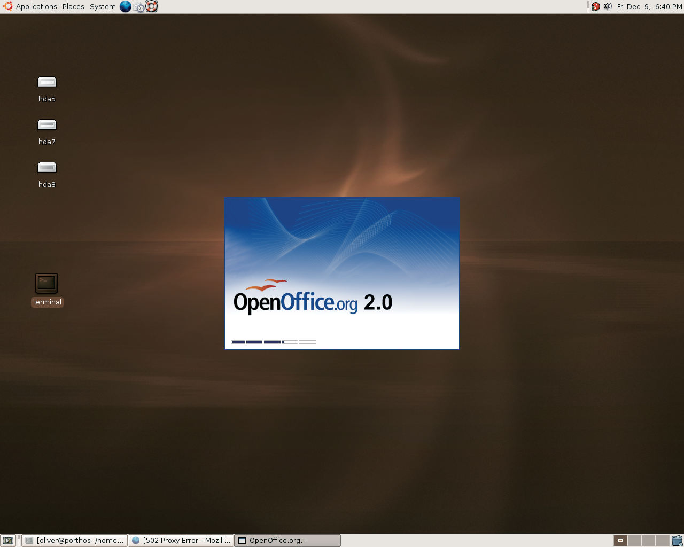Open the System menu
Screen dimensions: 684x547
[x=103, y=6]
